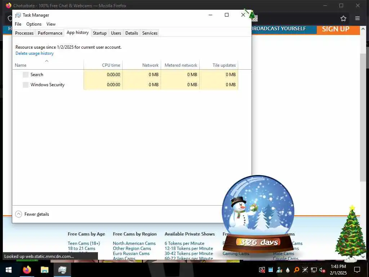Click the small Christmas tree near title bar

click(x=252, y=15)
